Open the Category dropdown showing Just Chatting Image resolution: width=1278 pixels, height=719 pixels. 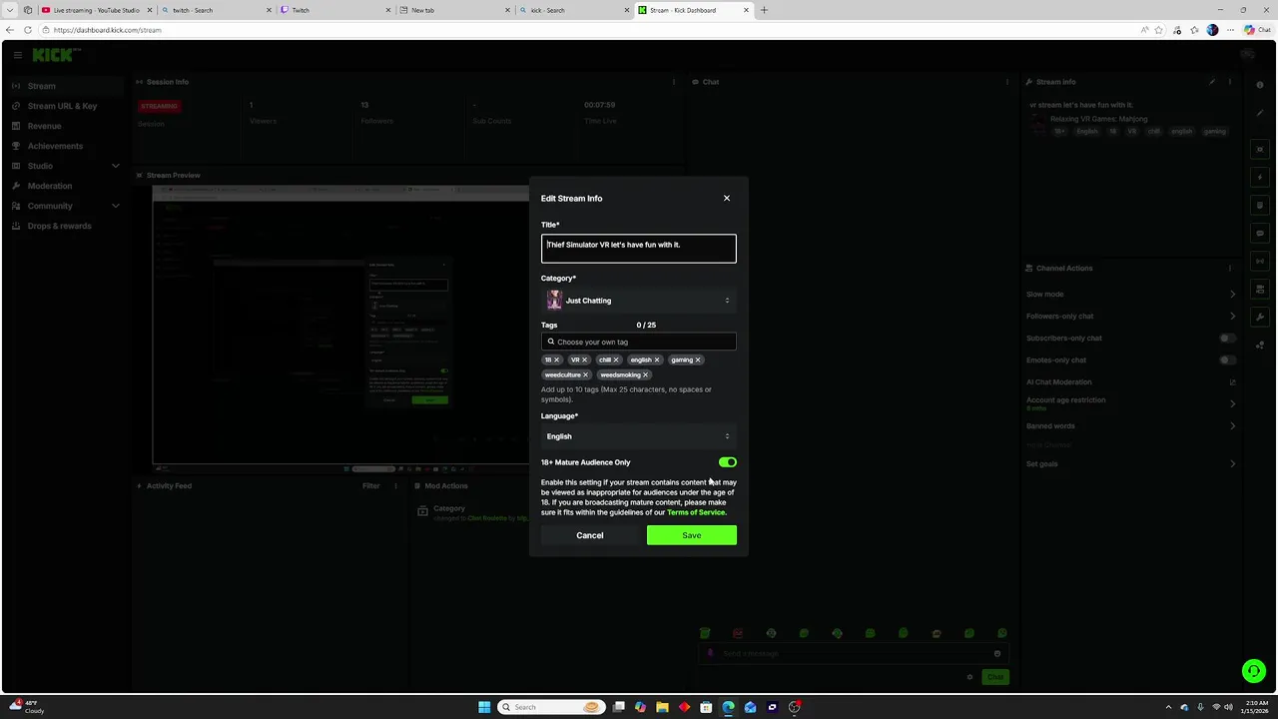pos(639,301)
